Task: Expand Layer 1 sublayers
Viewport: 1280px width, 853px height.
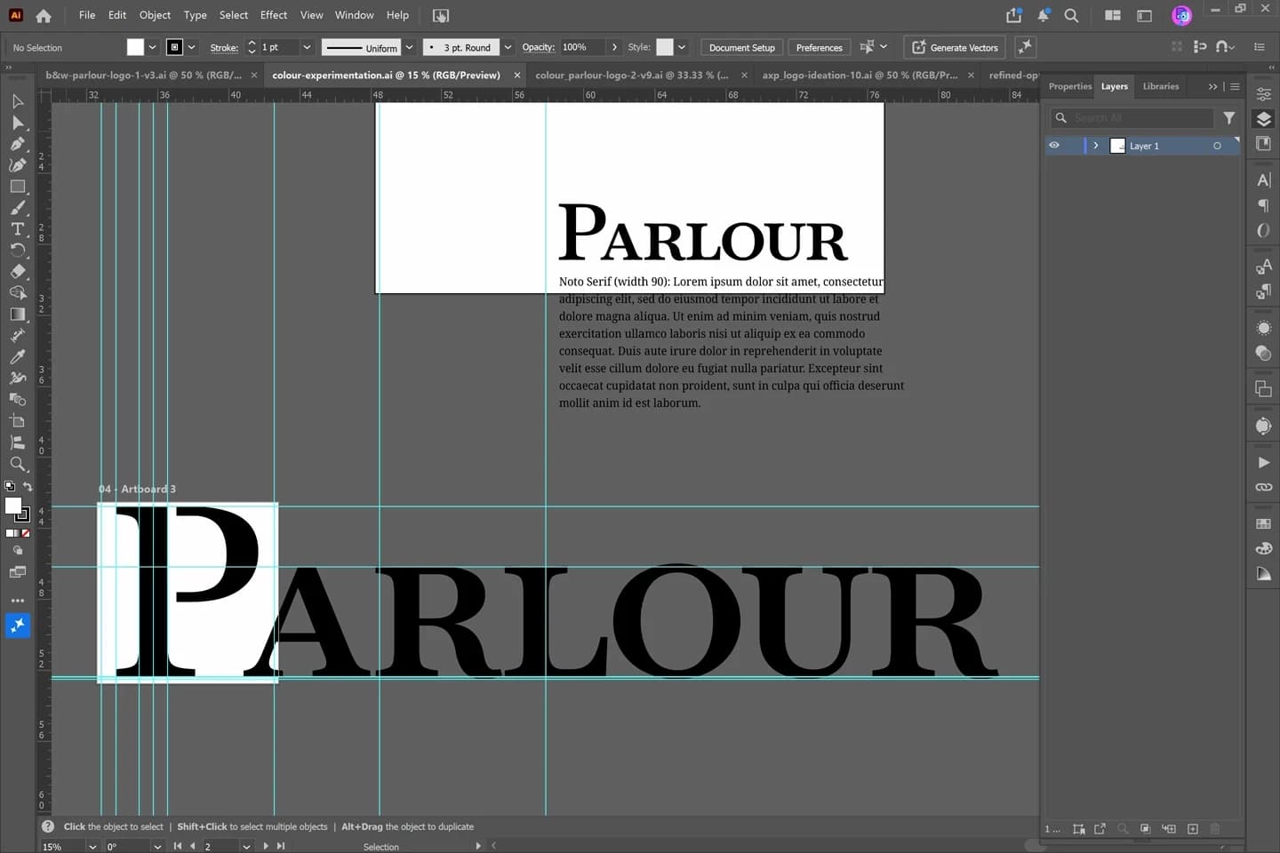Action: tap(1096, 146)
